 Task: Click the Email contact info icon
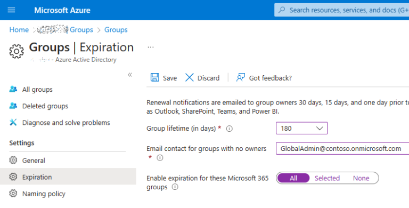160,157
